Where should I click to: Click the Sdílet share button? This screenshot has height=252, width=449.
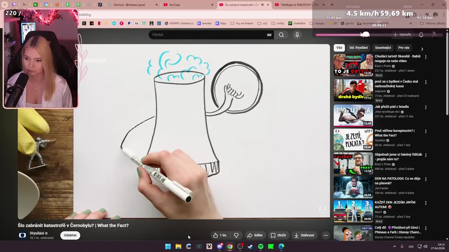[x=255, y=235]
